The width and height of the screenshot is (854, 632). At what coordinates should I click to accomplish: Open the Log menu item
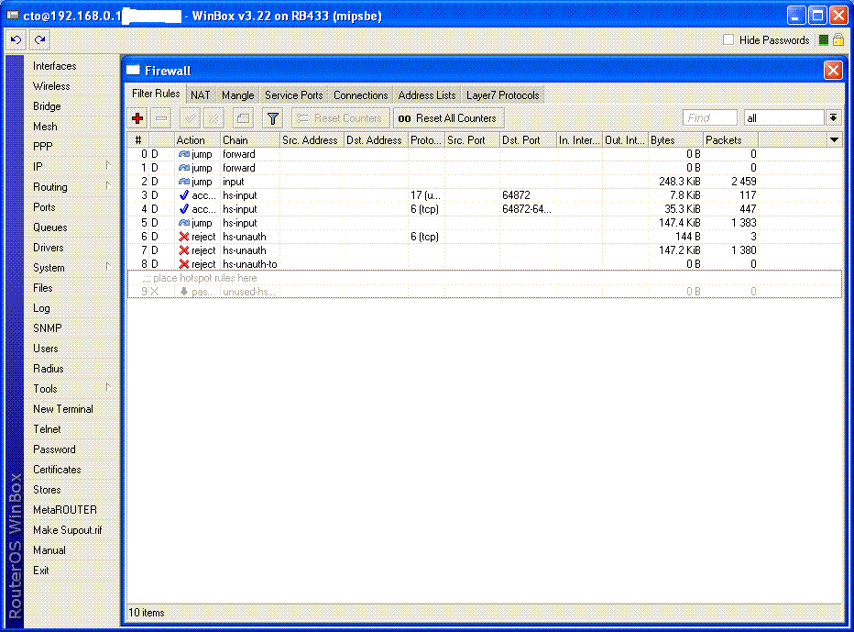(41, 308)
